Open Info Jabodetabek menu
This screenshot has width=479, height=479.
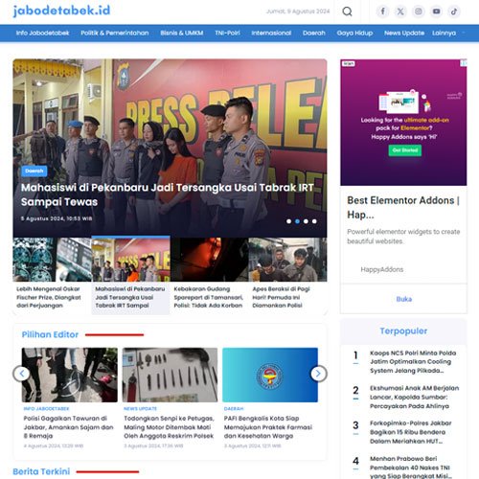[x=42, y=33]
